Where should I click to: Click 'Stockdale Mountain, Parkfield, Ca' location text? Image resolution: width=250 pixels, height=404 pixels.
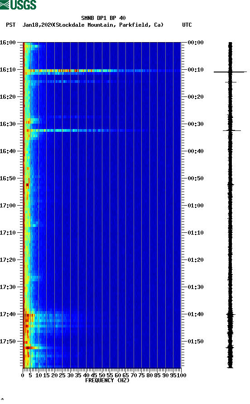(x=110, y=25)
